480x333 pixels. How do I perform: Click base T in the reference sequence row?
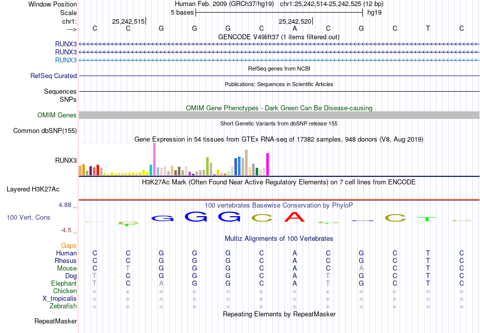tap(427, 28)
